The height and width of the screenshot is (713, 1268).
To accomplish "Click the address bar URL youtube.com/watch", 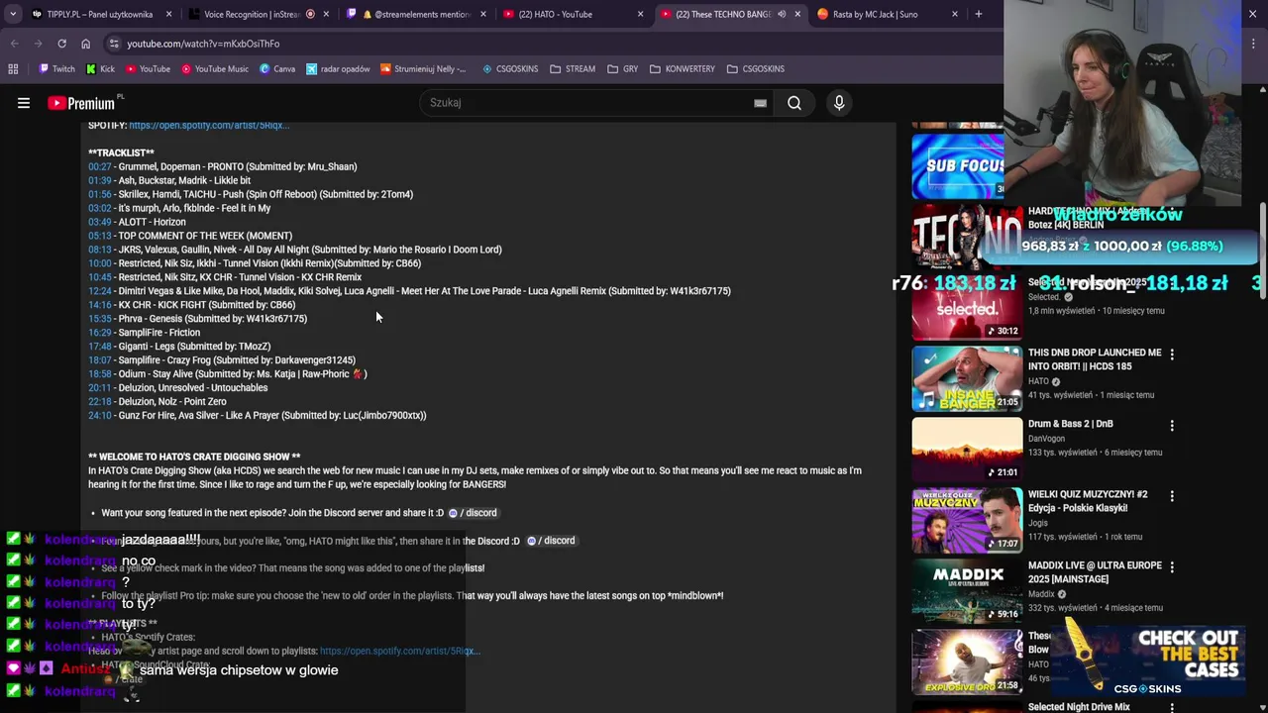I will tap(203, 44).
